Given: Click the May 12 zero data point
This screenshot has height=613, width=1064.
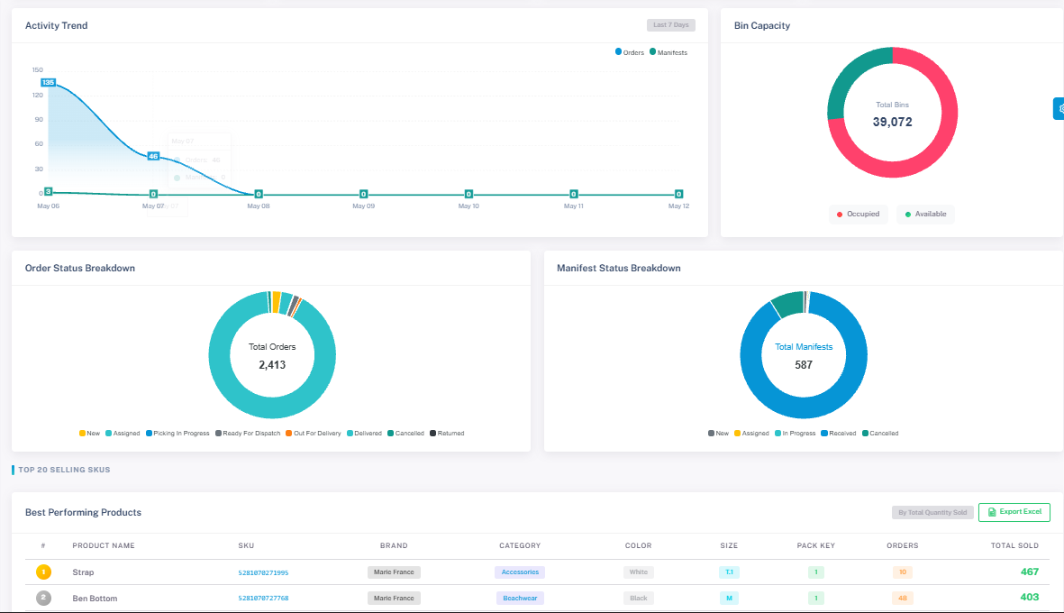Looking at the screenshot, I should tap(678, 194).
